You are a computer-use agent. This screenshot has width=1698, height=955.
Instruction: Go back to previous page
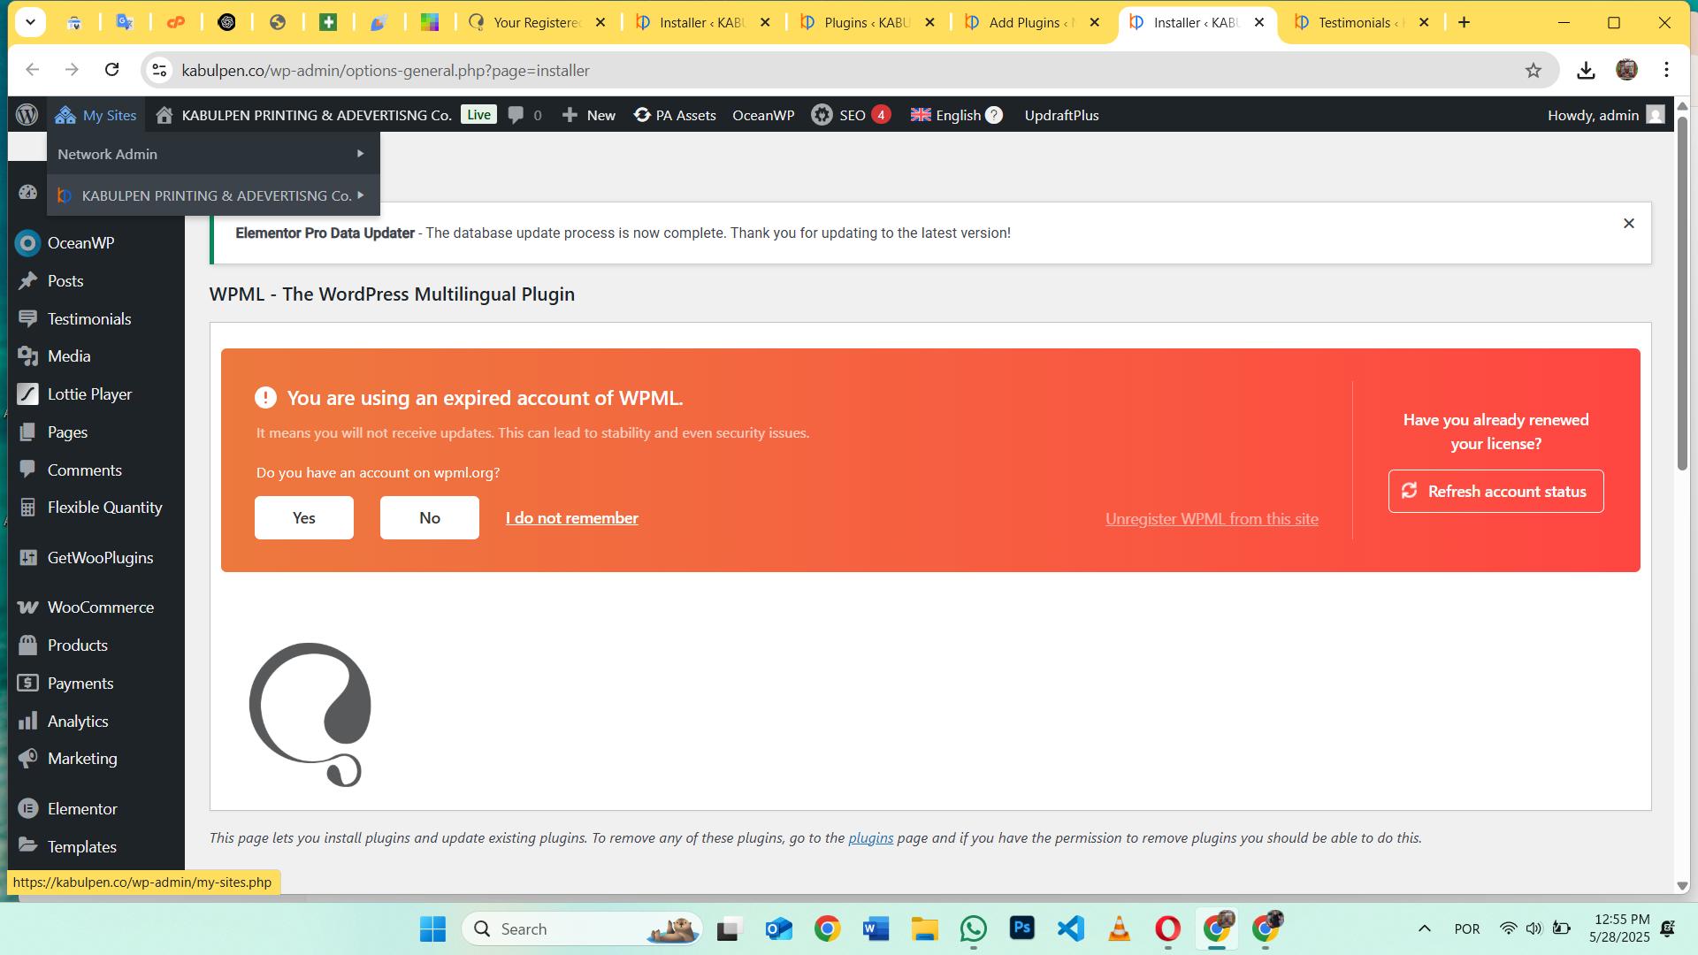point(33,70)
